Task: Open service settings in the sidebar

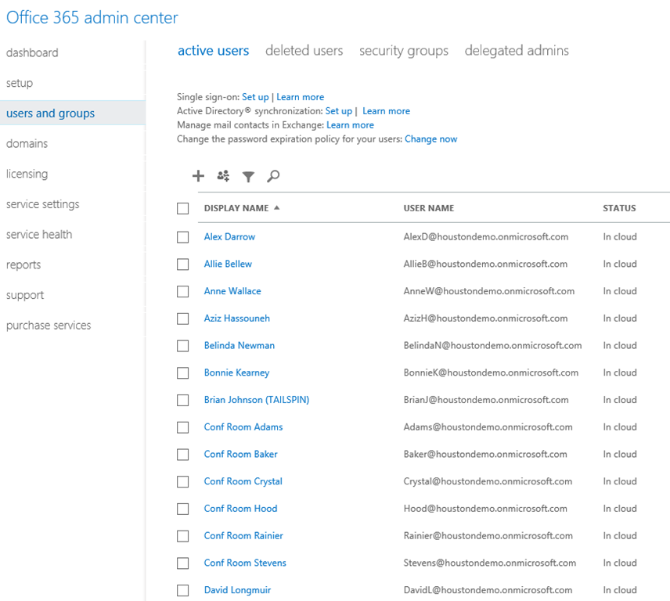Action: click(43, 204)
